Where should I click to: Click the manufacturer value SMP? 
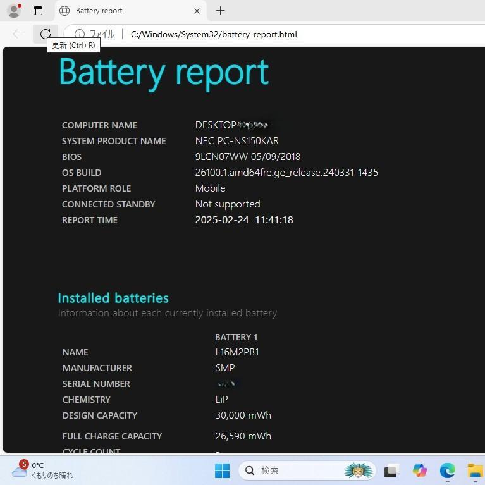225,368
